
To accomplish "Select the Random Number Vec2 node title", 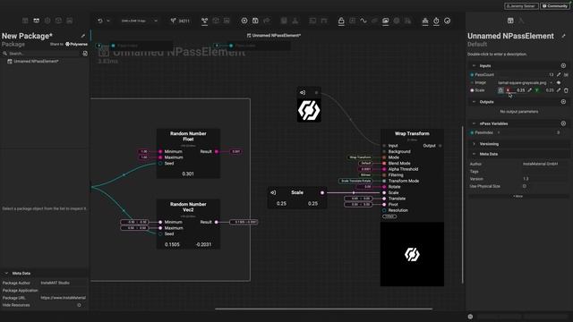I will [188, 207].
